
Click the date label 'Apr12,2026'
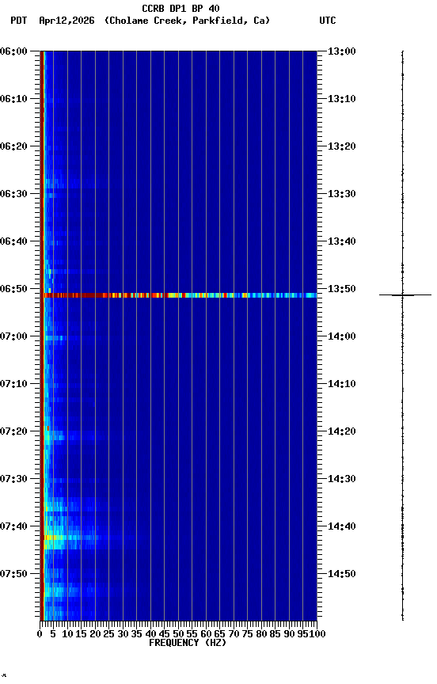click(x=66, y=21)
